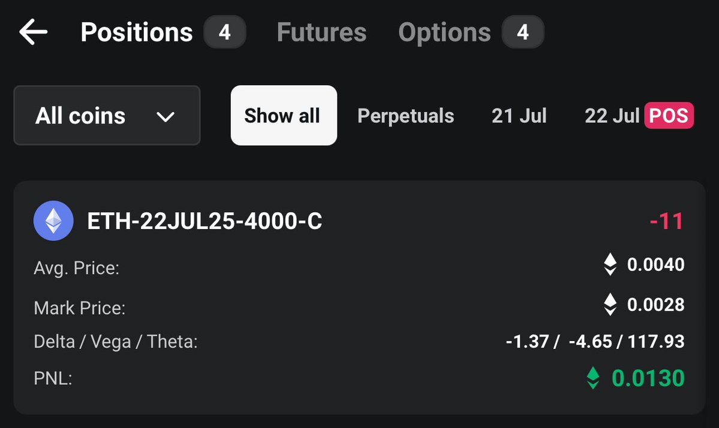719x428 pixels.
Task: Click the chevron in All coins selector
Action: pos(165,117)
